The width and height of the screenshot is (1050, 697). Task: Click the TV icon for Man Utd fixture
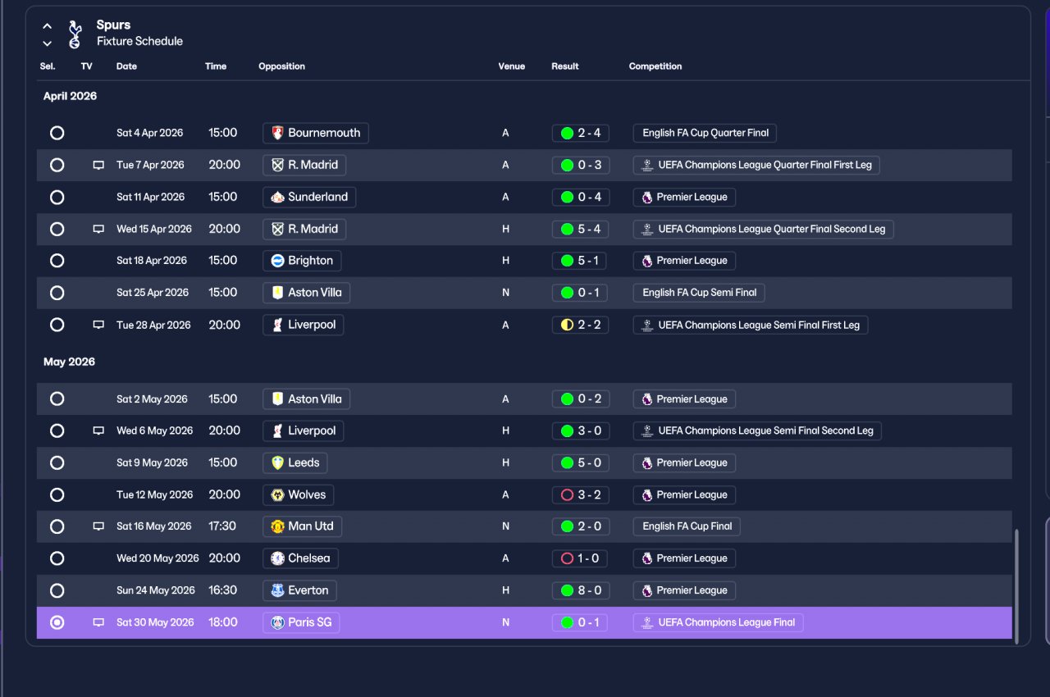pyautogui.click(x=98, y=526)
